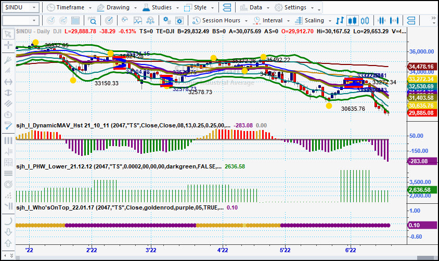The image size is (439, 261).
Task: Switch chart to OHLC bar style
Action: click(x=340, y=20)
